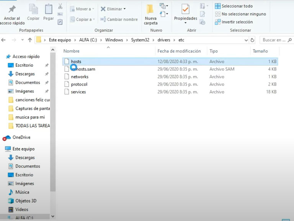This screenshot has width=294, height=221.
Task: Click the Historial icon in Abrir group
Action: (x=203, y=22)
